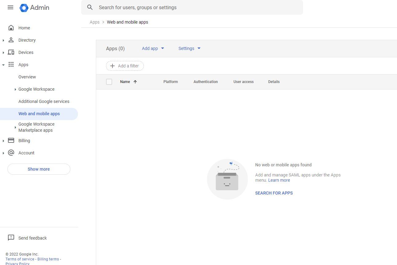
Task: Click the empty box illustration
Action: [227, 179]
